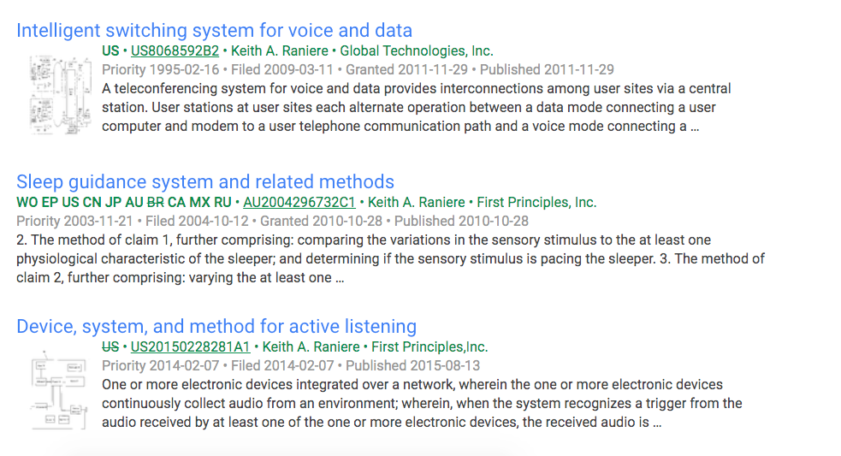Open thumbnail of active listening patent diagram

click(59, 390)
